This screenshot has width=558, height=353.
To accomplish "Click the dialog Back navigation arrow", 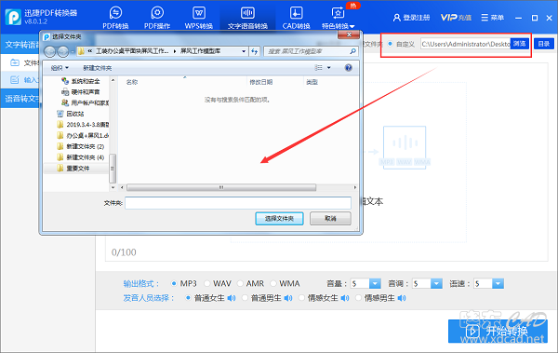I will (50, 52).
